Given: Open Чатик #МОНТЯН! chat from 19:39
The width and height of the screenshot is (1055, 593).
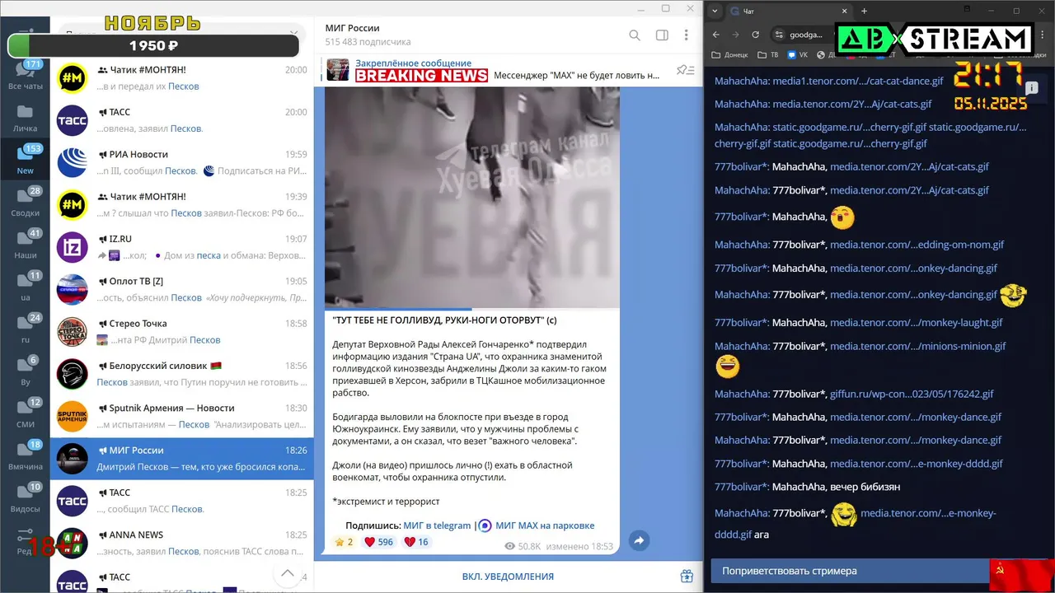Looking at the screenshot, I should tap(182, 205).
